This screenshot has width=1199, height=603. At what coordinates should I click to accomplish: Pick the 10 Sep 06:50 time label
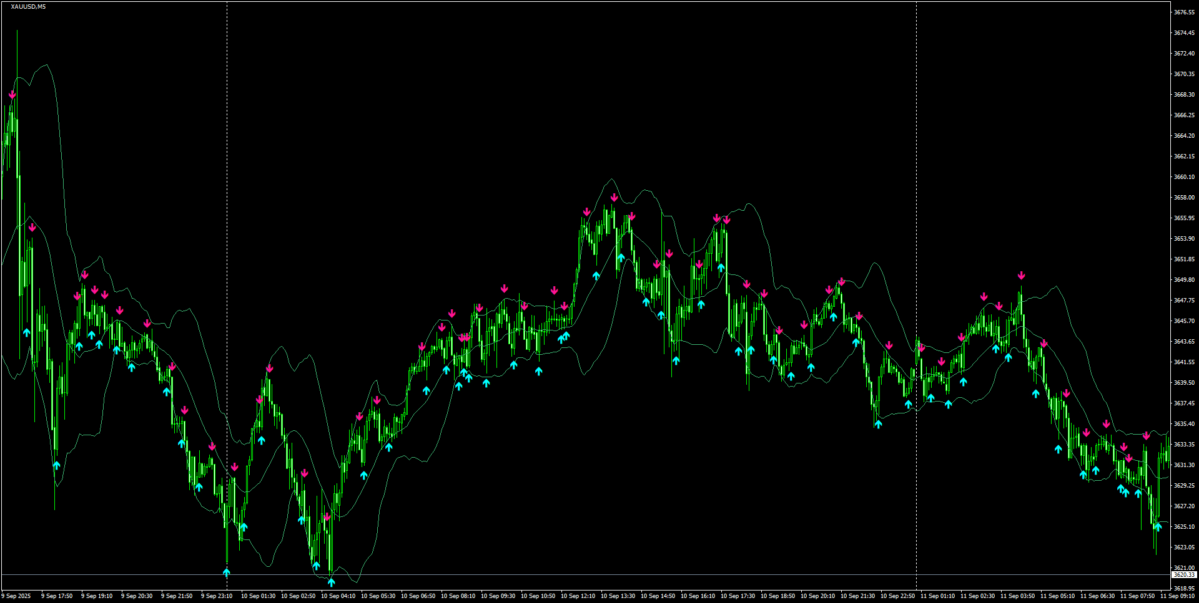[418, 596]
